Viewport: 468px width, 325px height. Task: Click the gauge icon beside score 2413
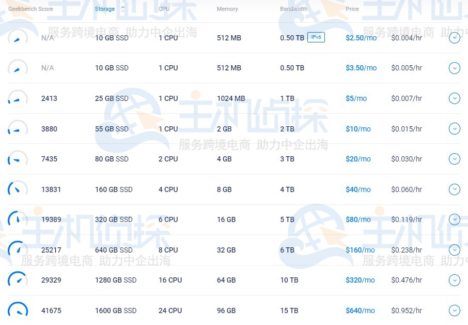click(18, 98)
